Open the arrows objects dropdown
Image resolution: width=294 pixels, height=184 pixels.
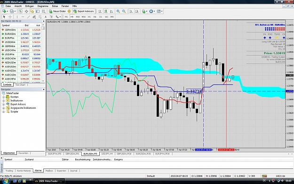pyautogui.click(x=58, y=17)
